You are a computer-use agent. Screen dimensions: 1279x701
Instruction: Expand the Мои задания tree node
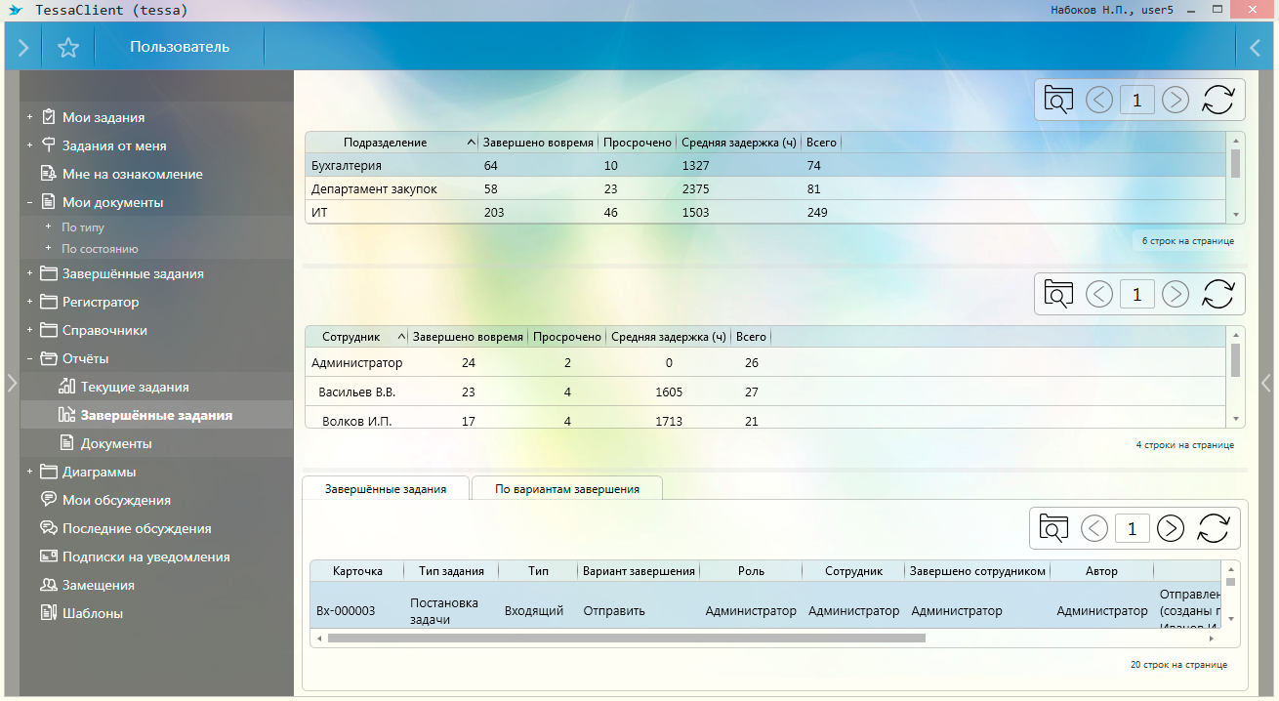(30, 117)
